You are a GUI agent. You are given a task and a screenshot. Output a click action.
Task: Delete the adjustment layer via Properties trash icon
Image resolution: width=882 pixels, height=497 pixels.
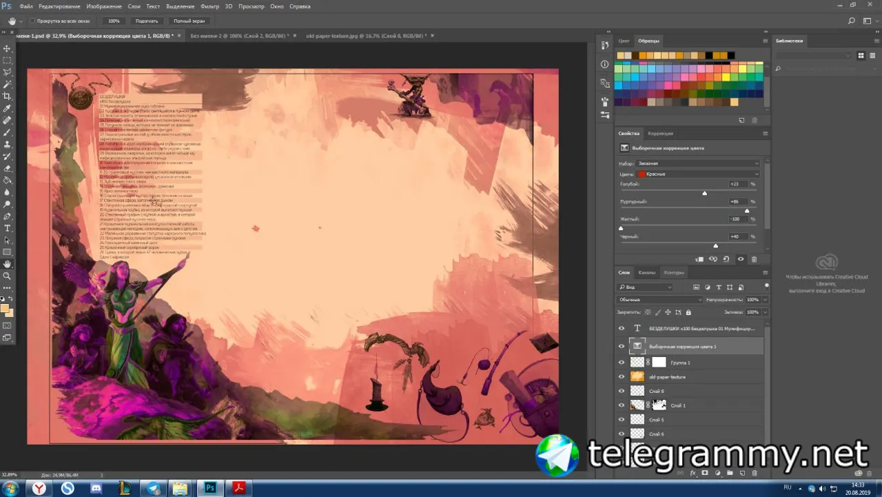tap(754, 259)
